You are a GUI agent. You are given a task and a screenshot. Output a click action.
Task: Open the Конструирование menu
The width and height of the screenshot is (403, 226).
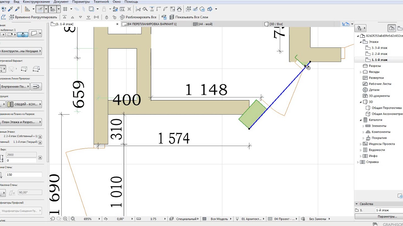[36, 2]
